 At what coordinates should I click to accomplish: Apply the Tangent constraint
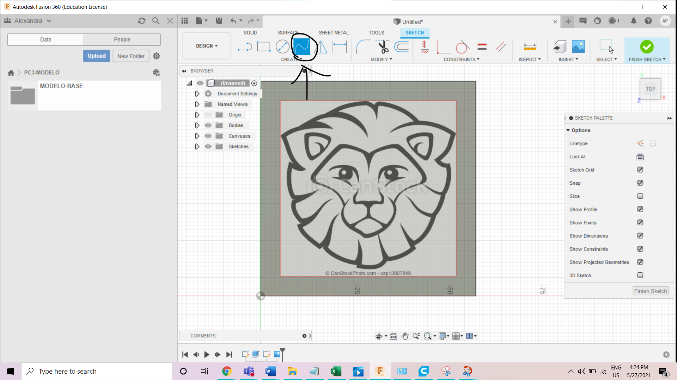462,46
